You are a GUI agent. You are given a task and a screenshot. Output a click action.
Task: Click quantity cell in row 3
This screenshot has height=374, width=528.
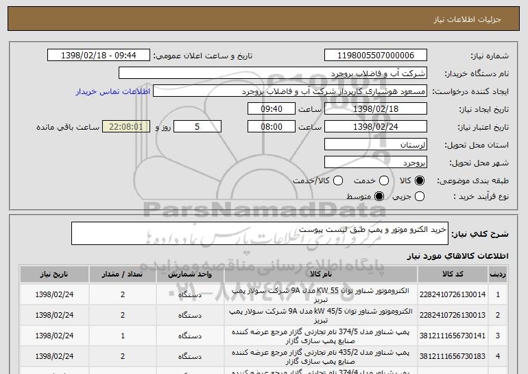point(123,336)
